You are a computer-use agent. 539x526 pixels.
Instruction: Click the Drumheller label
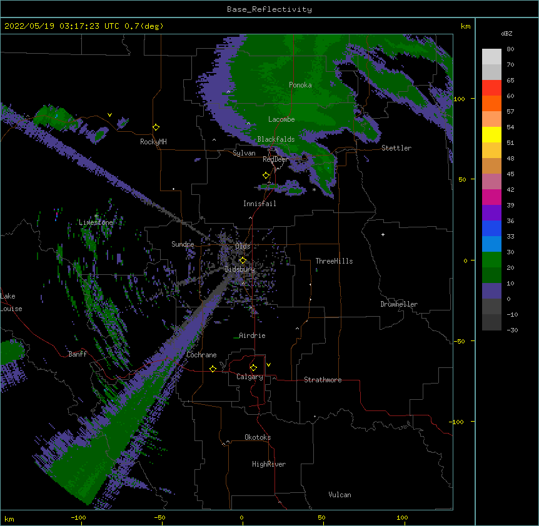(x=399, y=304)
